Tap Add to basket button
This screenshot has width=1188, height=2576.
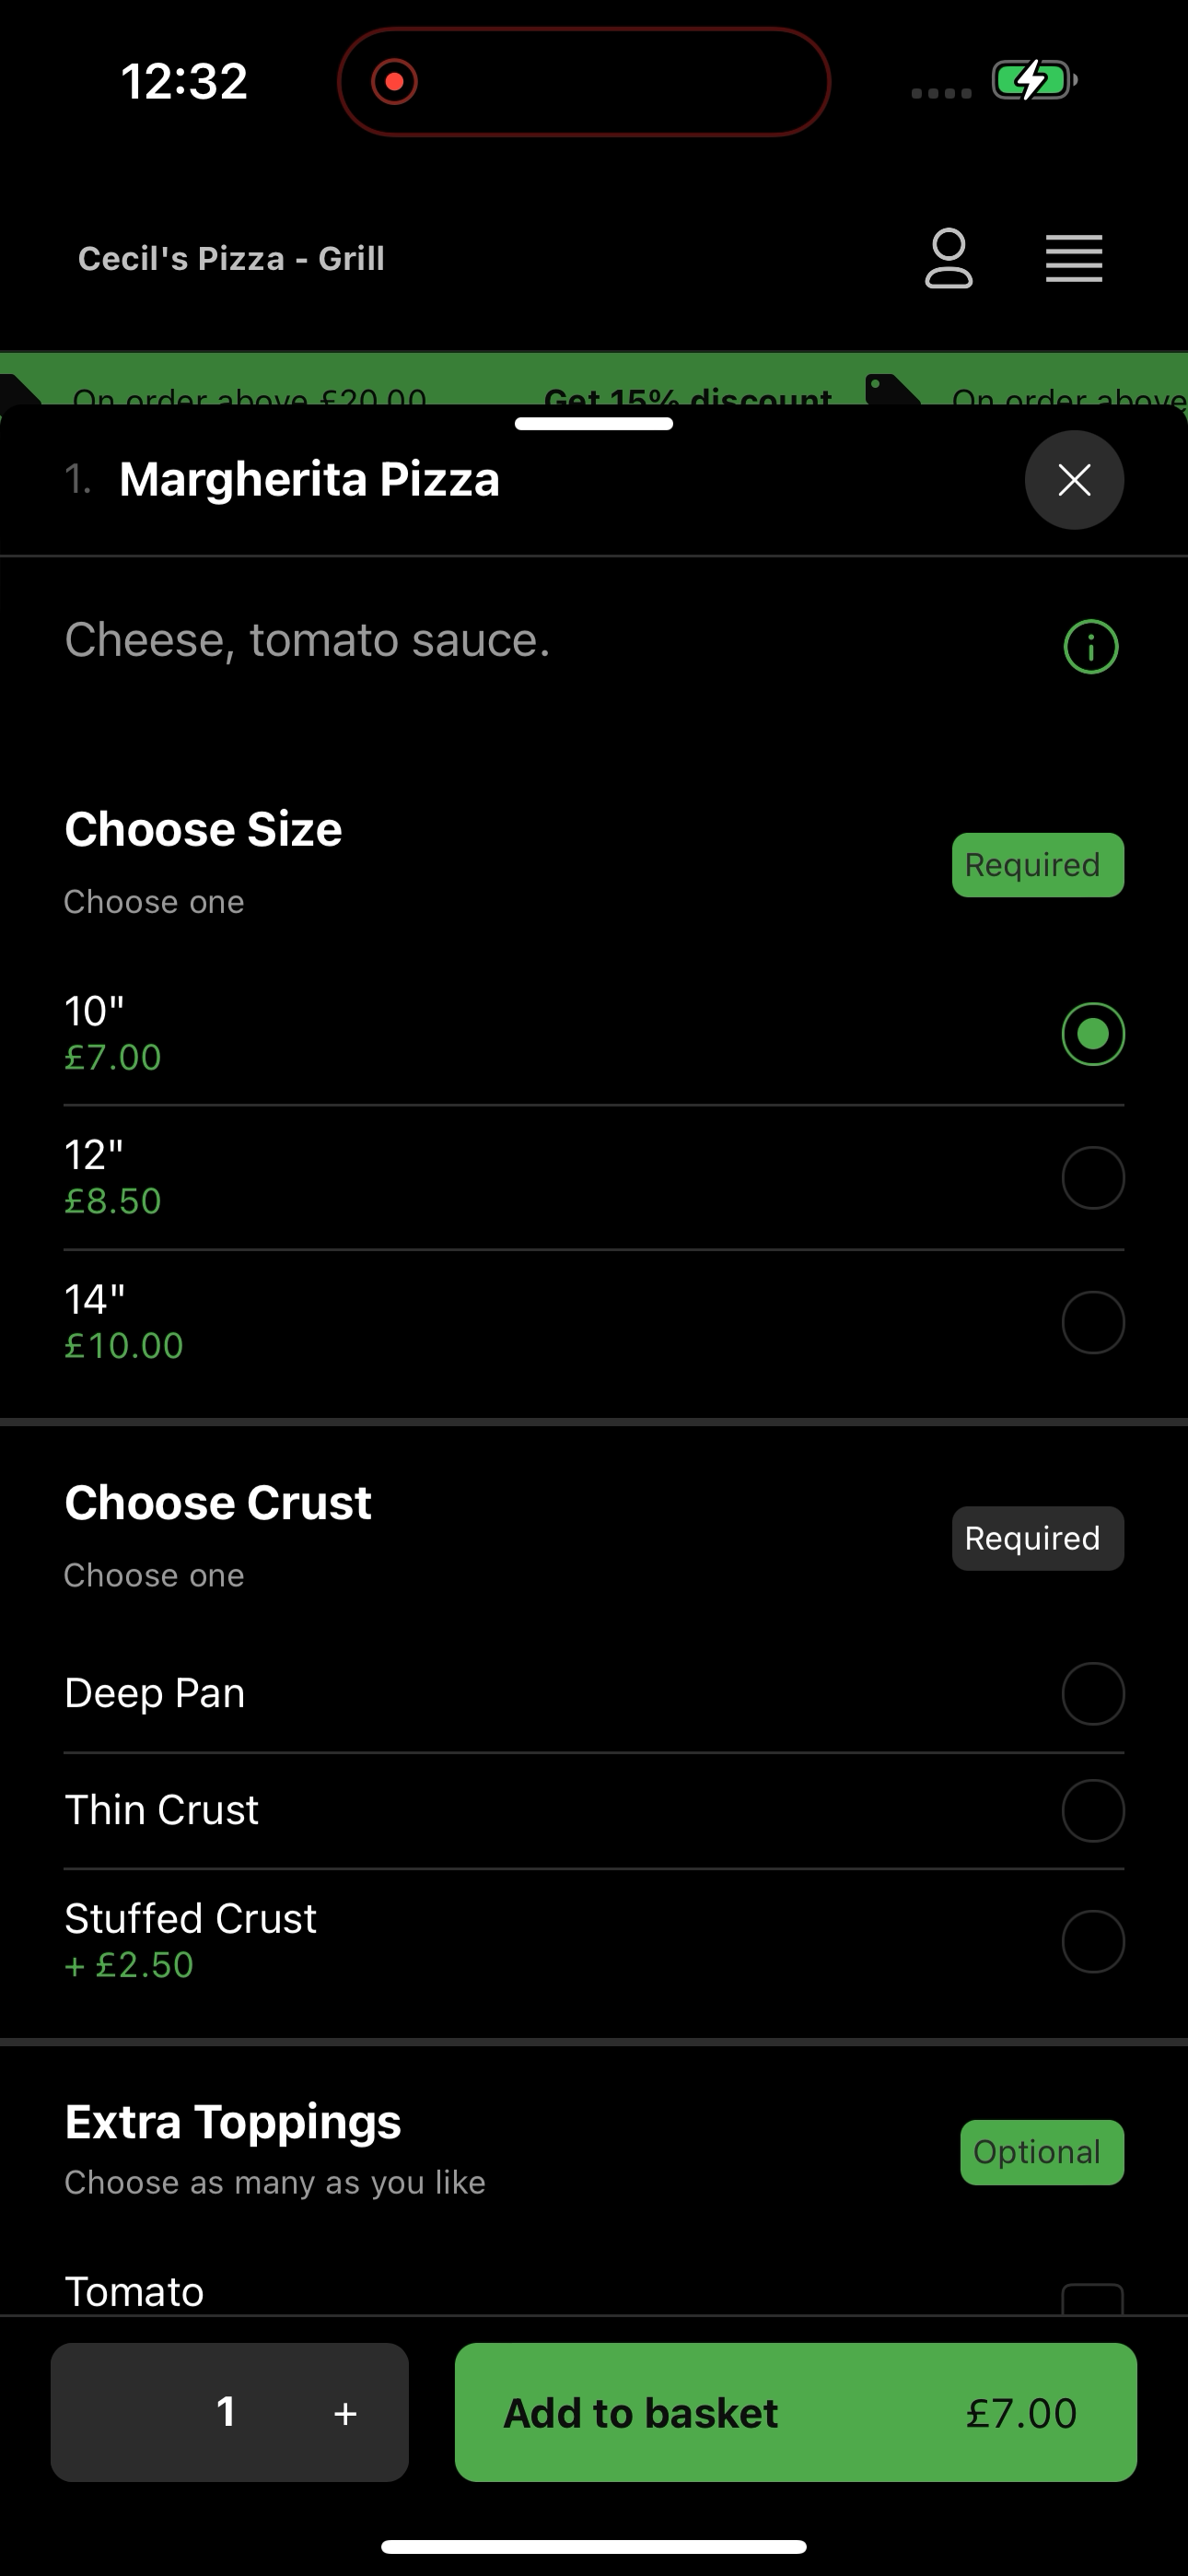point(796,2412)
